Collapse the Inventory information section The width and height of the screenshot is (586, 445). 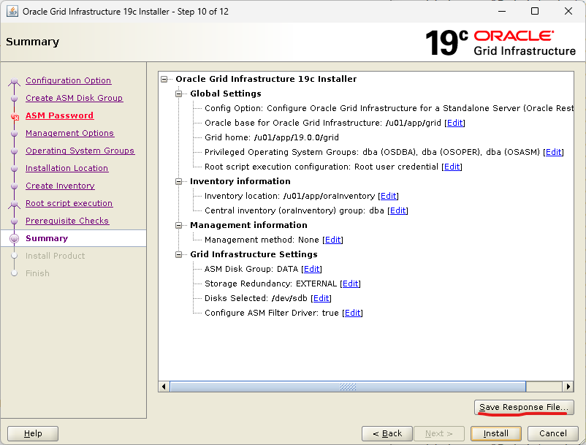point(180,181)
